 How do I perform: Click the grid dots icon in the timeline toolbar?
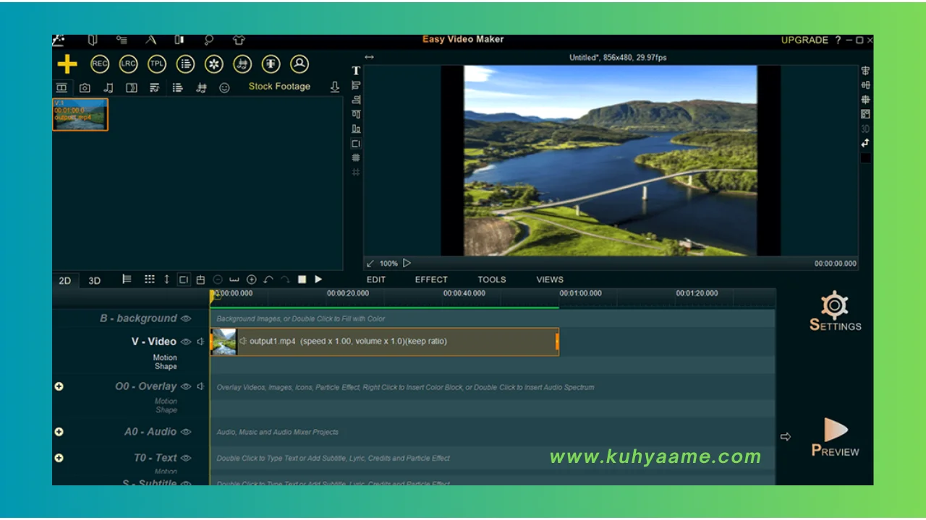(x=149, y=279)
